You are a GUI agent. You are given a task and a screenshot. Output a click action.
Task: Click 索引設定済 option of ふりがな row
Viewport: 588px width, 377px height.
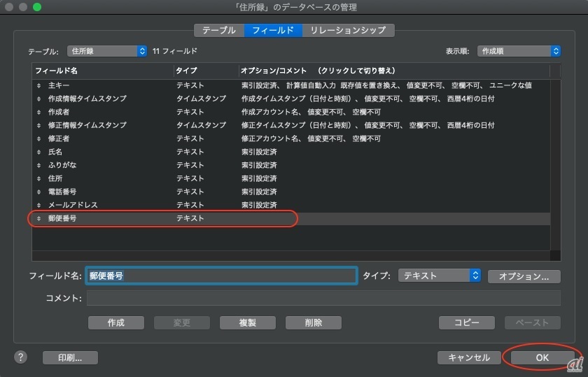coord(259,165)
